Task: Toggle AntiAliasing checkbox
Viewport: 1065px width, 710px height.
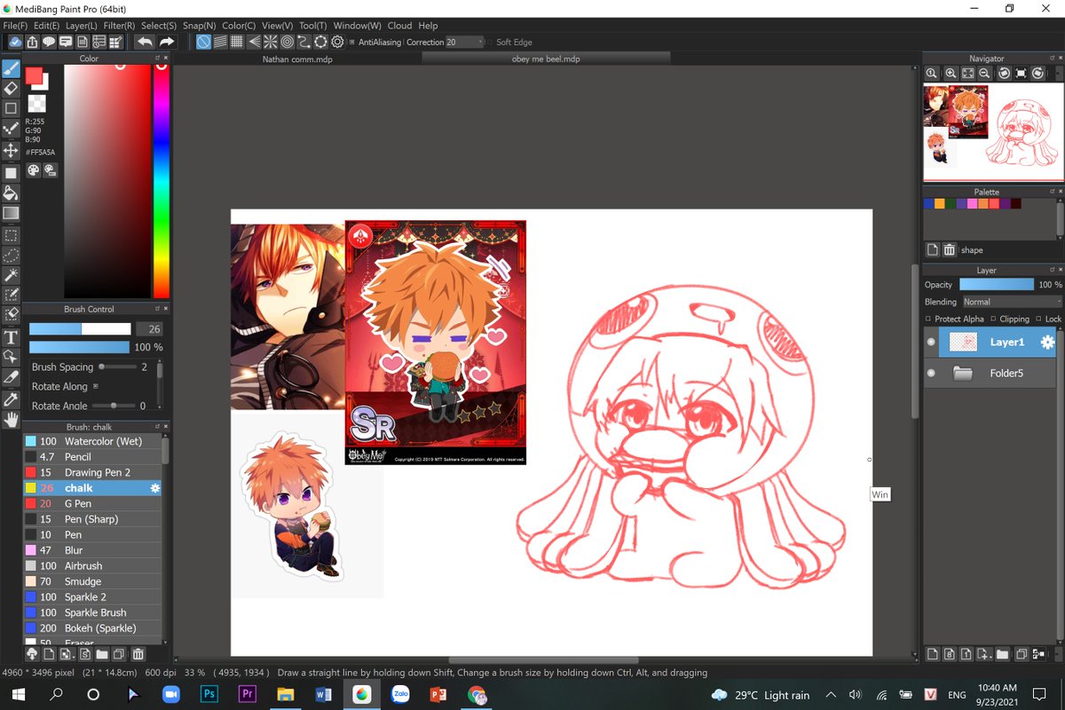Action: [351, 42]
